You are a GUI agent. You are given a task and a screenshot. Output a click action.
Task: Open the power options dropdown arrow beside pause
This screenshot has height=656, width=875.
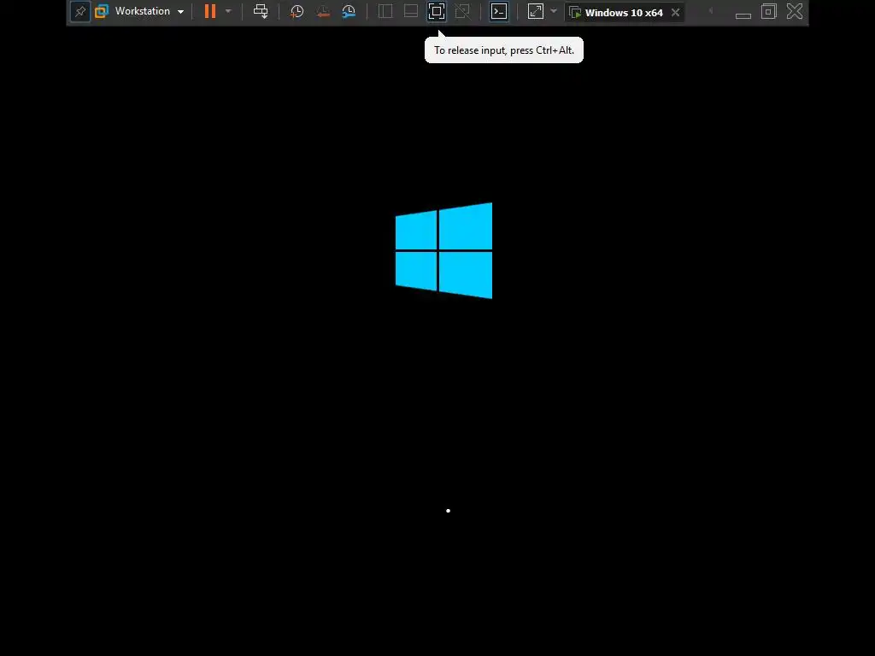(228, 11)
